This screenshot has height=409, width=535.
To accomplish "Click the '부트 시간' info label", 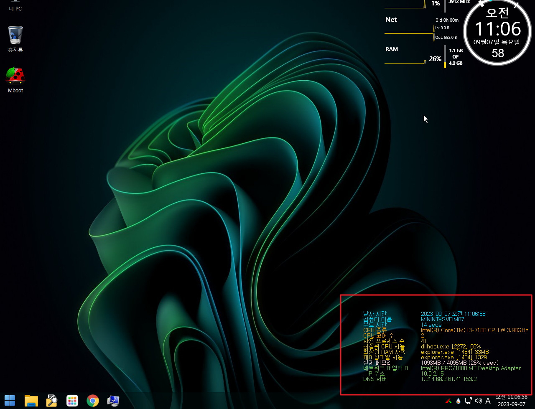I will click(375, 325).
